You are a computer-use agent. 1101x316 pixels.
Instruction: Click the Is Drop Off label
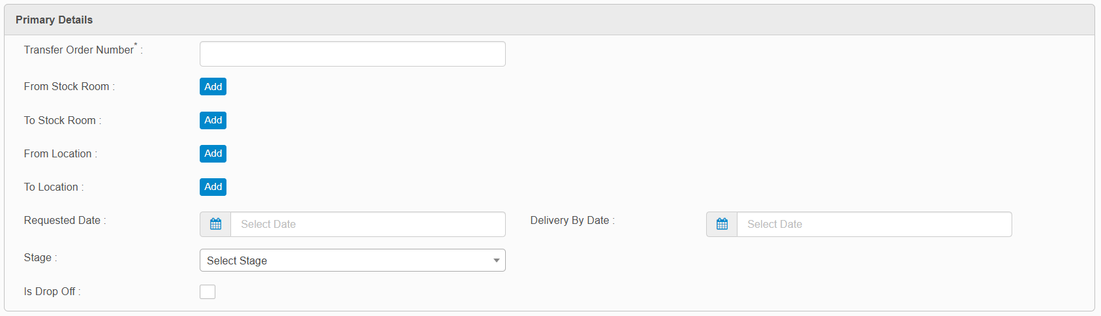click(x=50, y=292)
